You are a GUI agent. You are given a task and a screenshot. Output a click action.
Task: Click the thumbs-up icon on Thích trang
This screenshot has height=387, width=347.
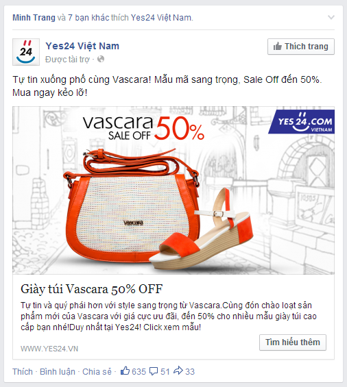(278, 46)
